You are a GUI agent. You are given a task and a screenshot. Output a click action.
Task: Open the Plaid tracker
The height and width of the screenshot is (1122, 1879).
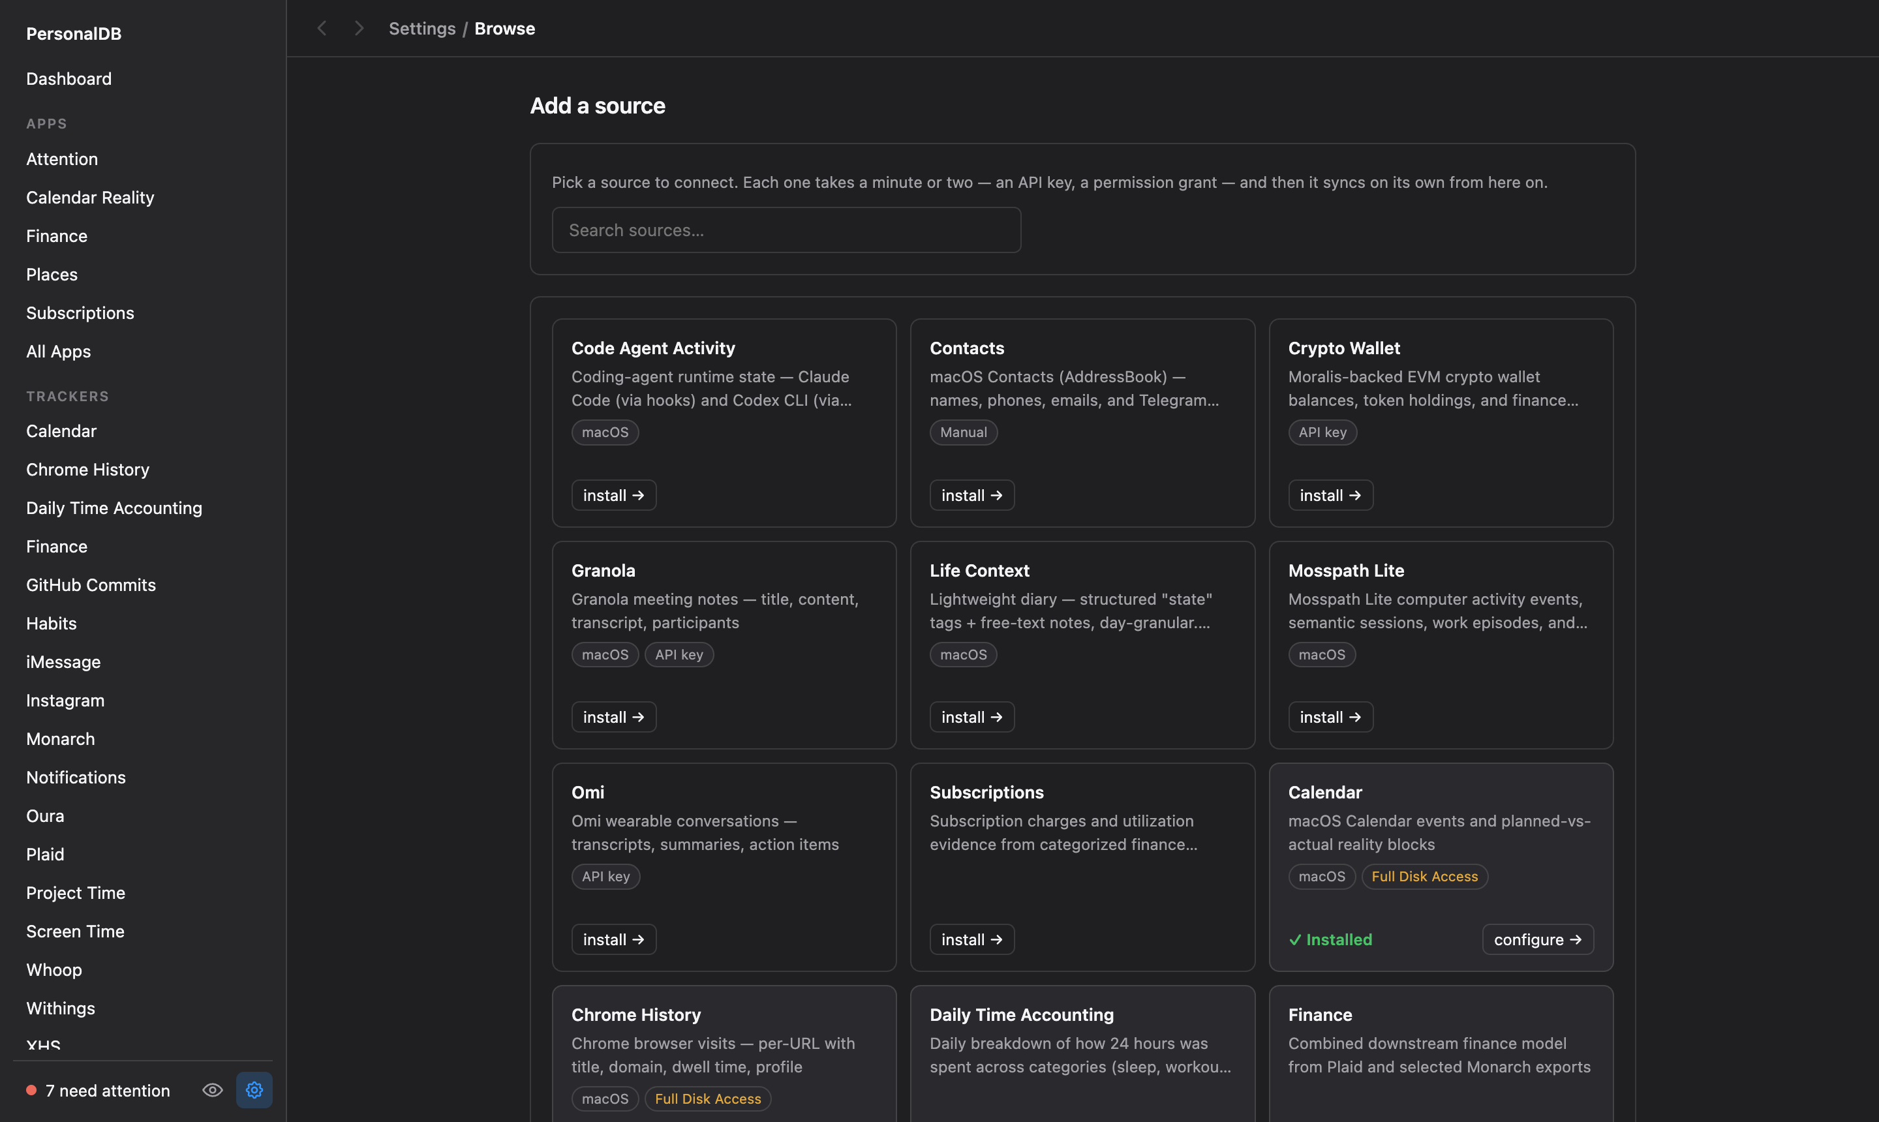click(x=46, y=855)
